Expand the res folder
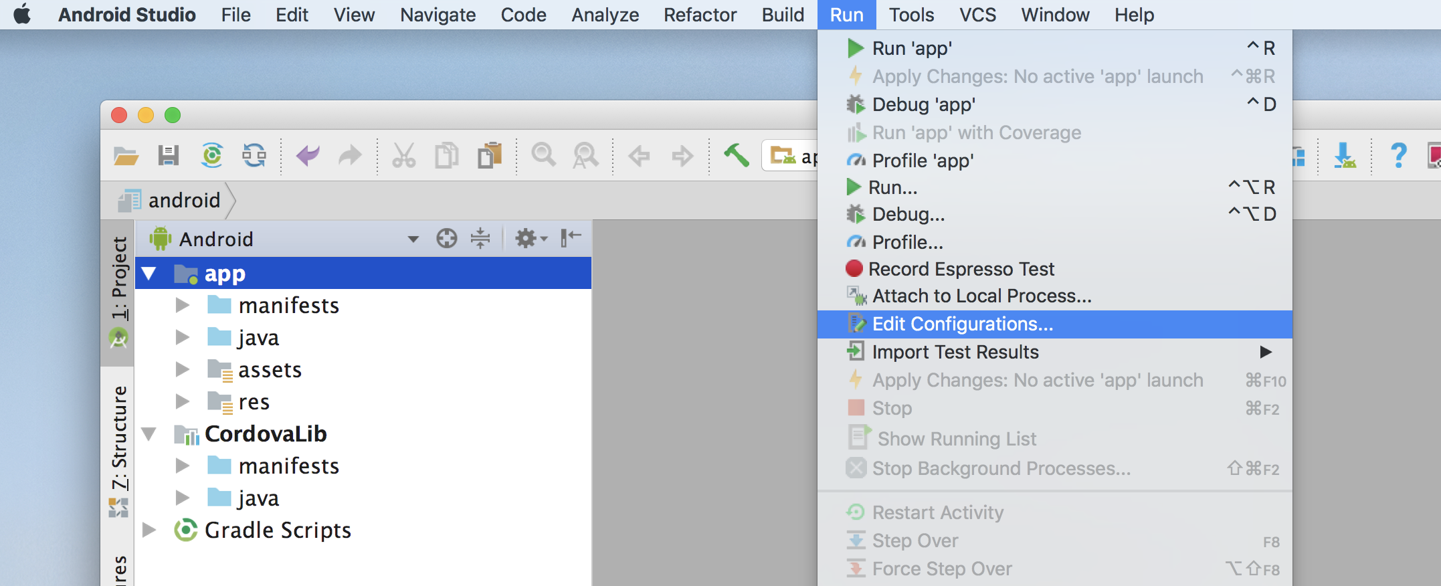This screenshot has height=586, width=1441. tap(183, 401)
